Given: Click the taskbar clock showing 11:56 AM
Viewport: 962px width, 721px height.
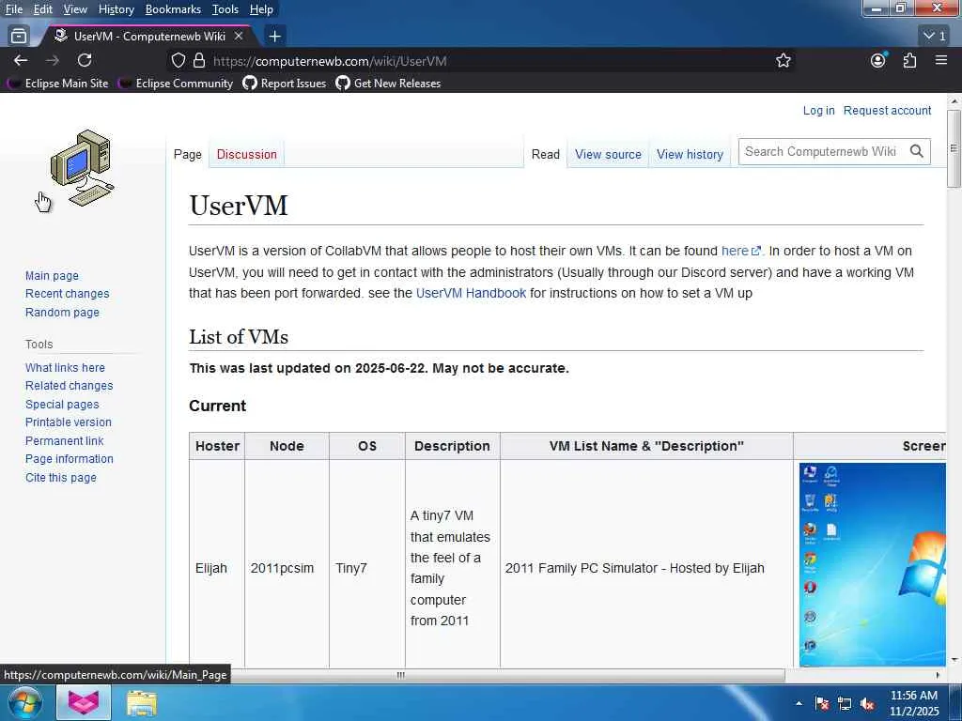Looking at the screenshot, I should (x=913, y=703).
